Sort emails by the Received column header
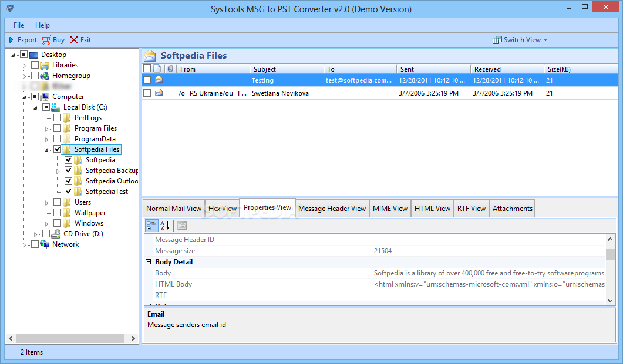 click(507, 69)
